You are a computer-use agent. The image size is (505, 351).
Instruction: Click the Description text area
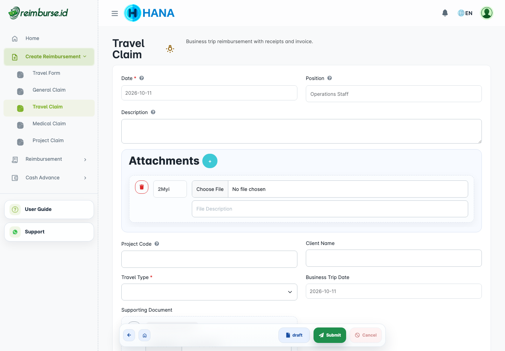click(x=302, y=131)
